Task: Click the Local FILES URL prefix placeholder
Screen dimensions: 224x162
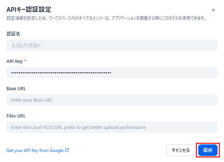Action: [78, 127]
